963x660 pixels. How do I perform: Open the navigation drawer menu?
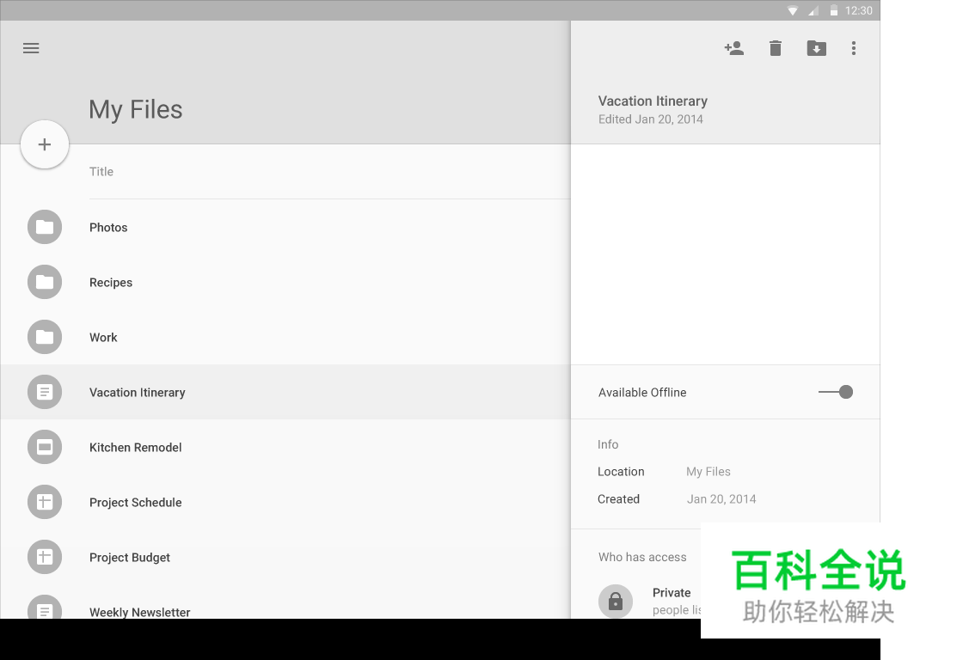click(x=31, y=48)
